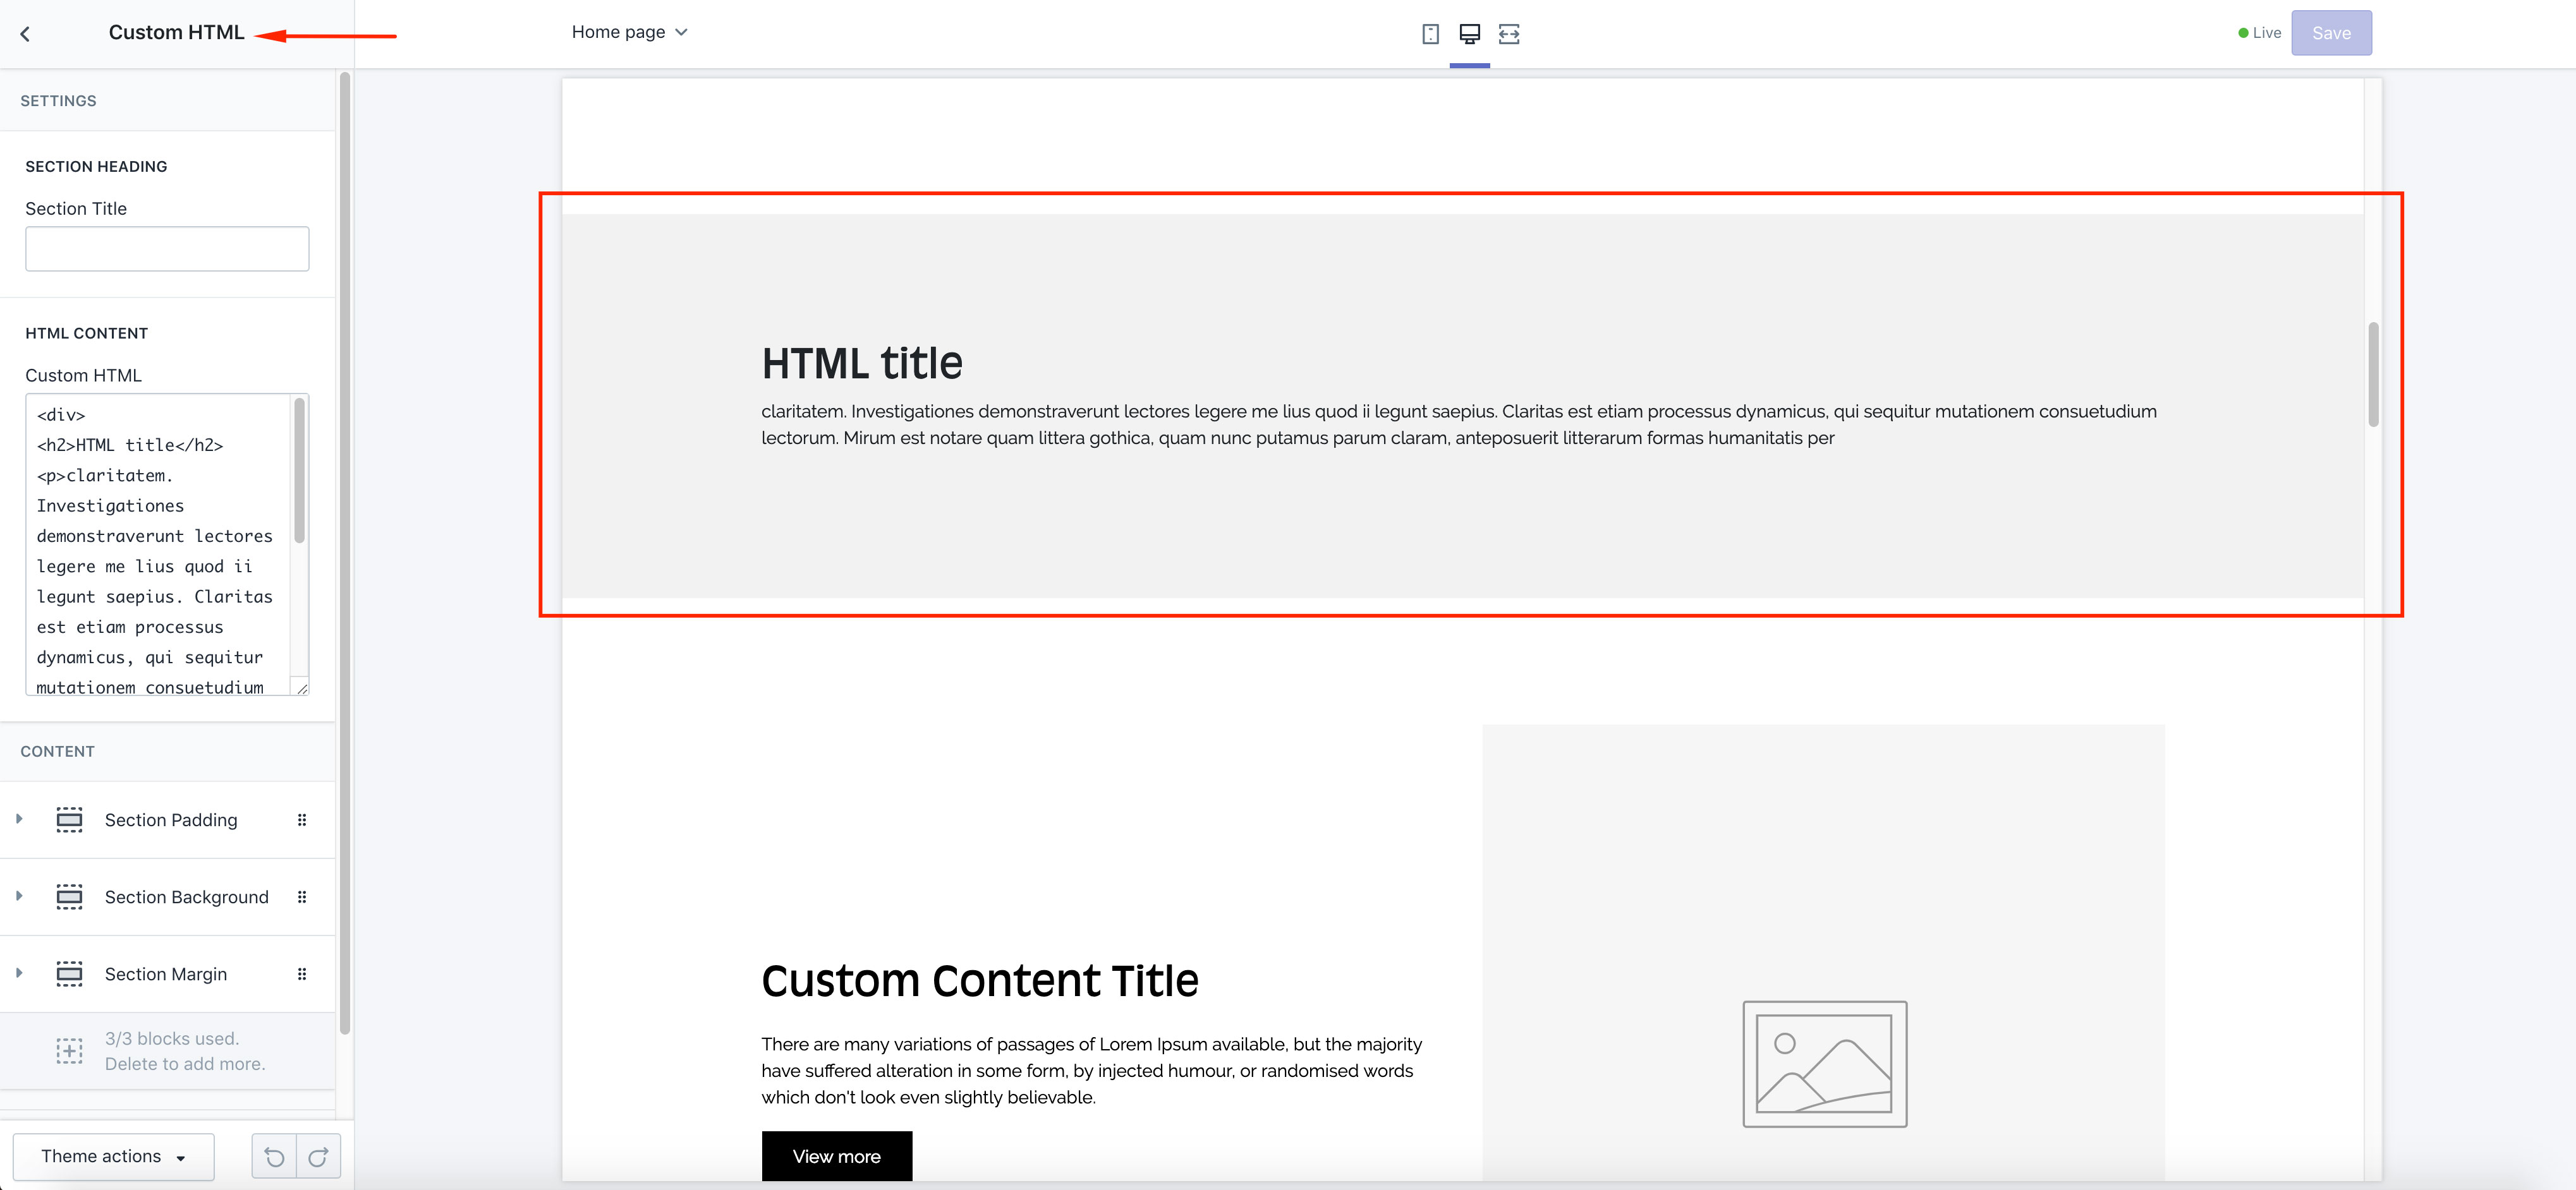The height and width of the screenshot is (1190, 2576).
Task: Grab the Section Background drag handle
Action: [x=302, y=896]
